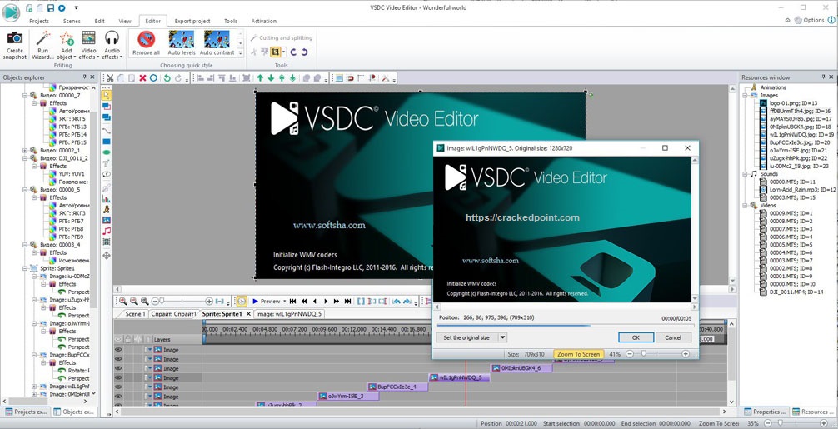This screenshot has width=838, height=429.
Task: Open the Preview dropdown arrow
Action: pos(284,302)
